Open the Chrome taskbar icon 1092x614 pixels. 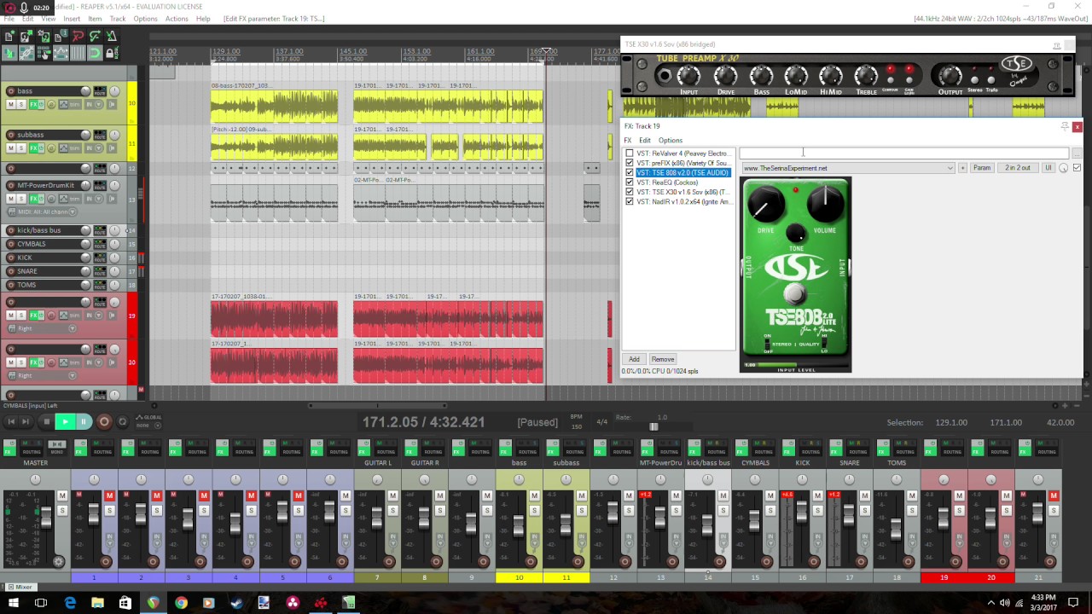tap(181, 603)
